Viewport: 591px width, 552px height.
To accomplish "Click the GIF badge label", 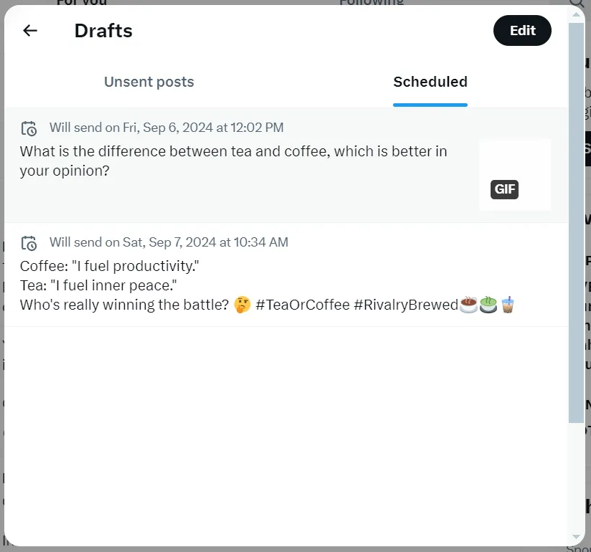I will [x=504, y=189].
